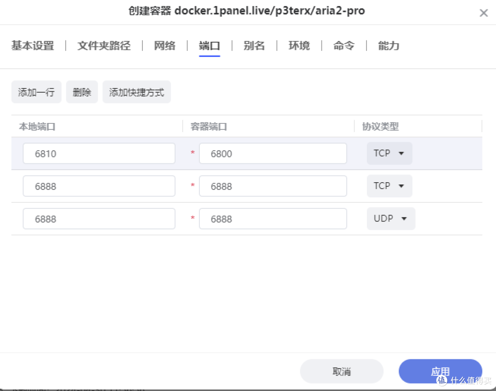
Task: Open the 别名 tab
Action: tap(254, 46)
